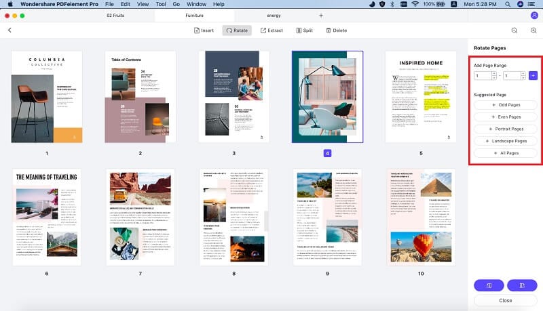Click the battery status indicator
This screenshot has height=311, width=543.
[x=434, y=4]
